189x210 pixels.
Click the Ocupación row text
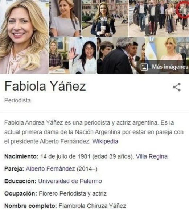[56, 194]
